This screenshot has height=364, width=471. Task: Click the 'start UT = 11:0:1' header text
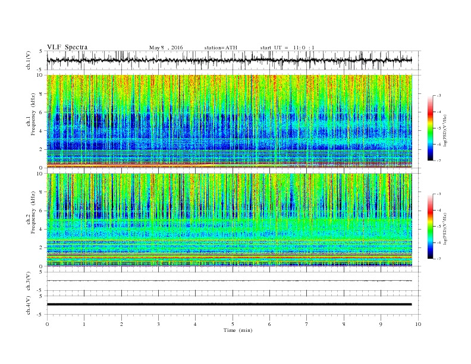pos(287,48)
